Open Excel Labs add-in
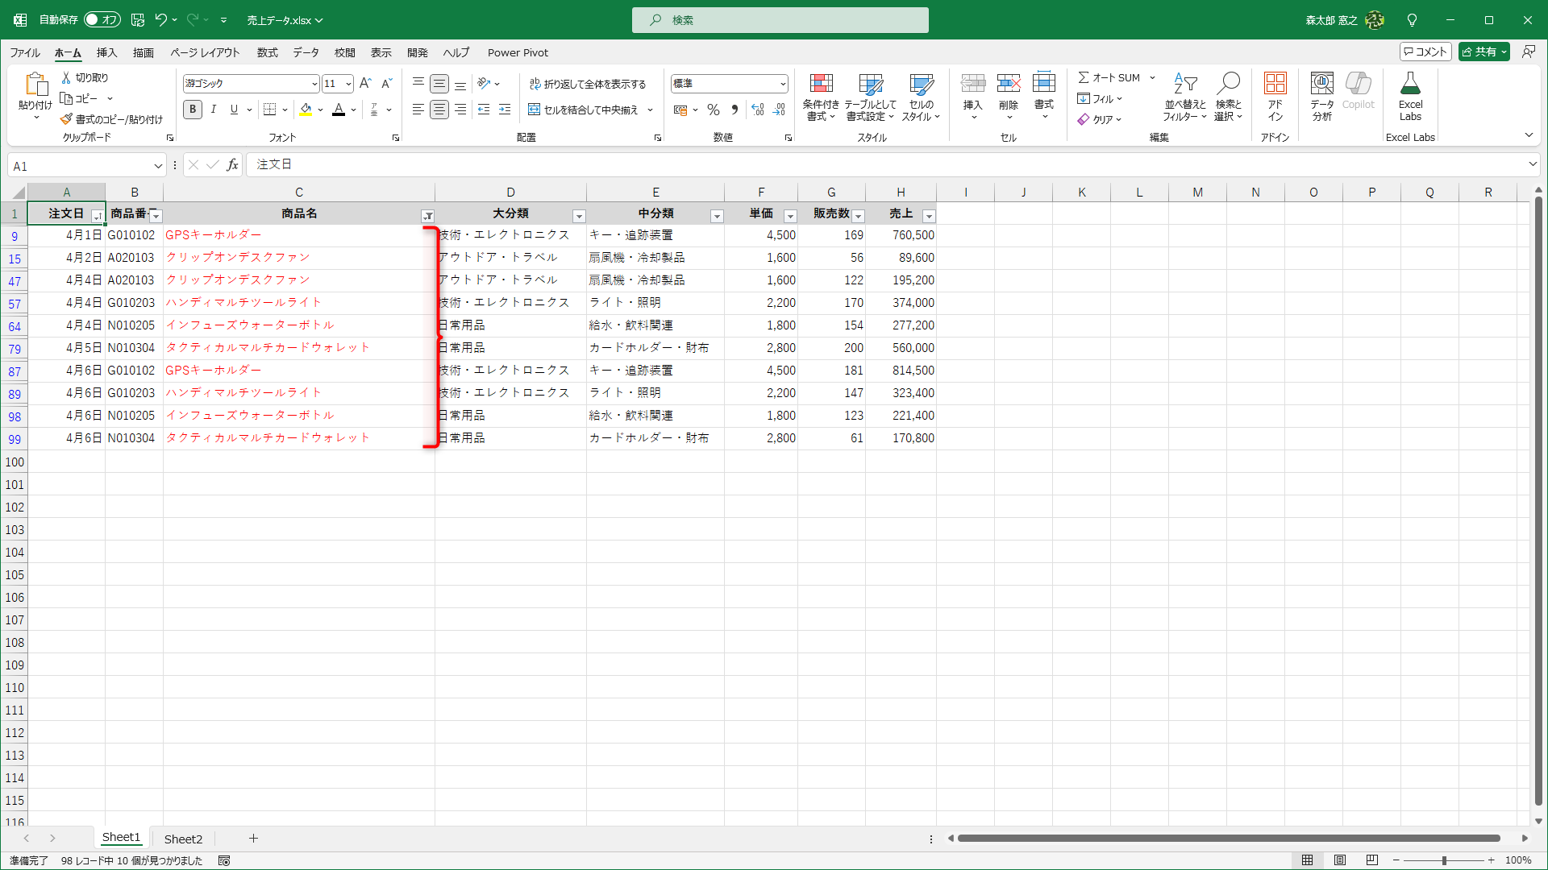Image resolution: width=1548 pixels, height=870 pixels. tap(1410, 95)
